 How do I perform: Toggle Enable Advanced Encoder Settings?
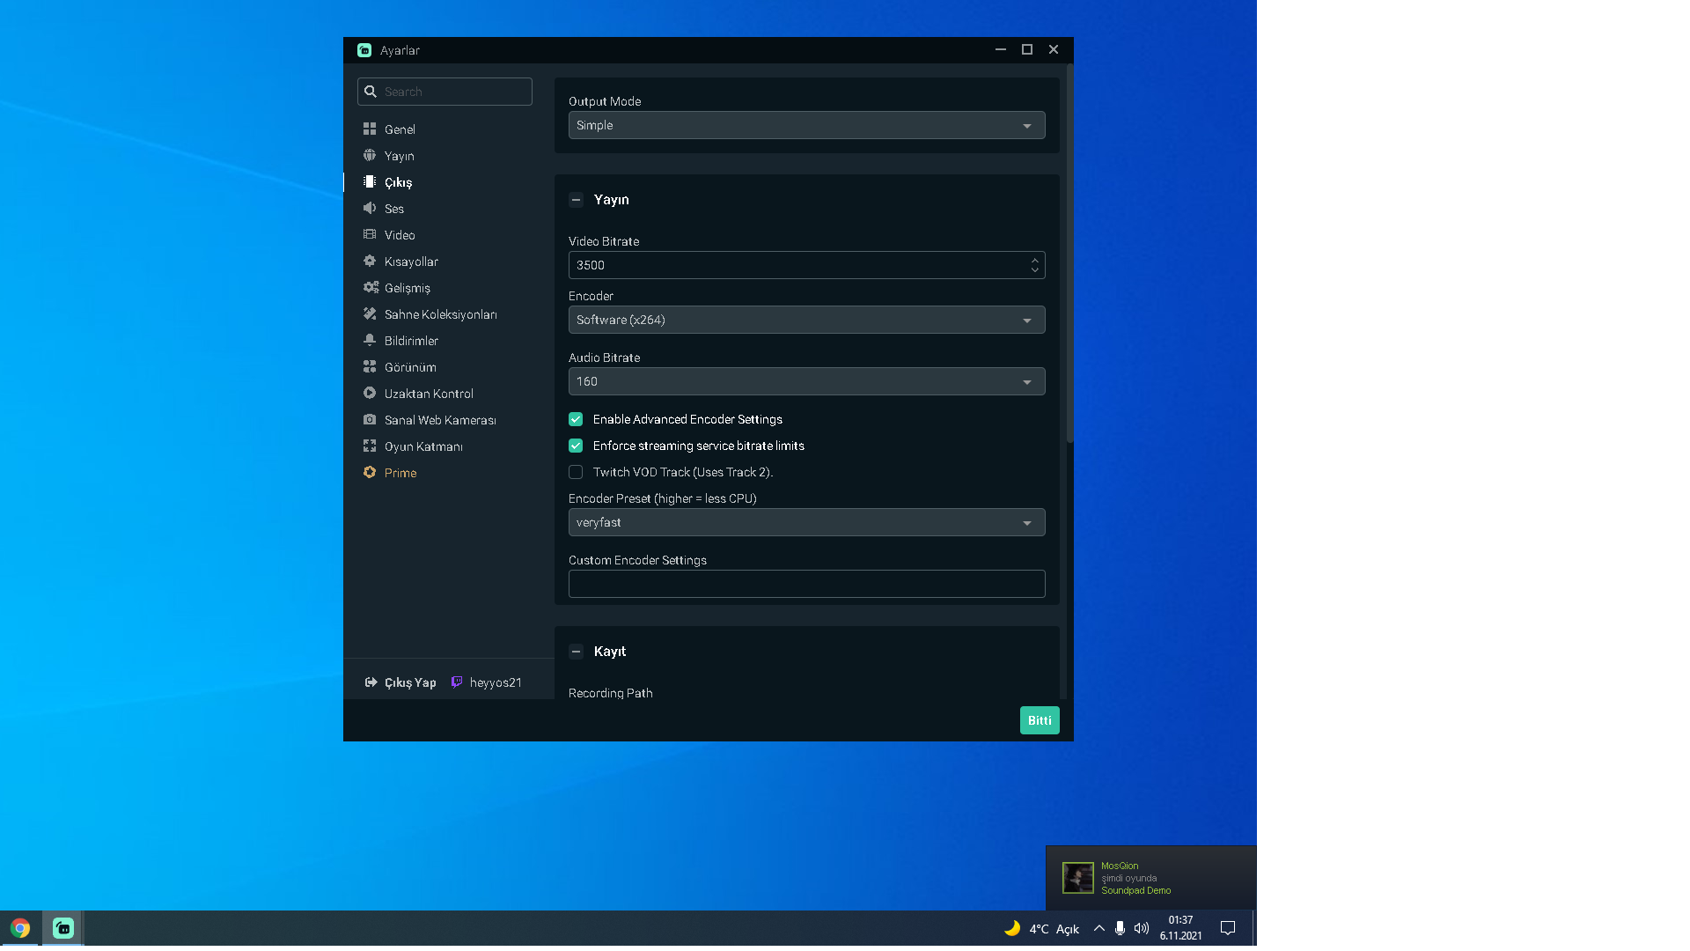pyautogui.click(x=576, y=419)
